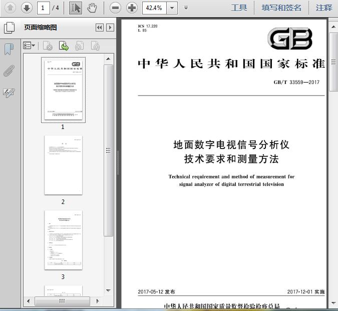Click the page number input field

coord(43,7)
